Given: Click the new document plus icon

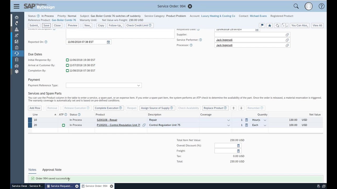Looking at the screenshot, I should [x=284, y=25].
